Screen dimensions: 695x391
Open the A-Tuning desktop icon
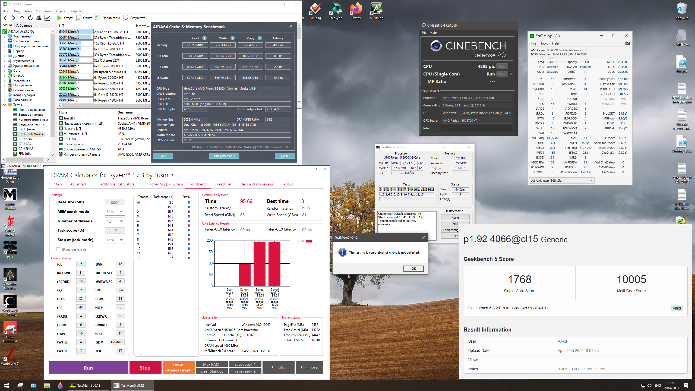pyautogui.click(x=376, y=10)
